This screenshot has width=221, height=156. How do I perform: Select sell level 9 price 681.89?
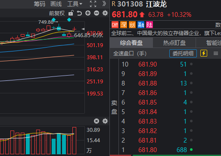[148, 74]
